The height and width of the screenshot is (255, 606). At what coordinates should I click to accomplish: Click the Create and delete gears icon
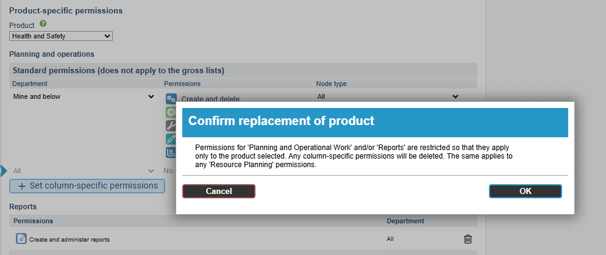click(x=171, y=99)
